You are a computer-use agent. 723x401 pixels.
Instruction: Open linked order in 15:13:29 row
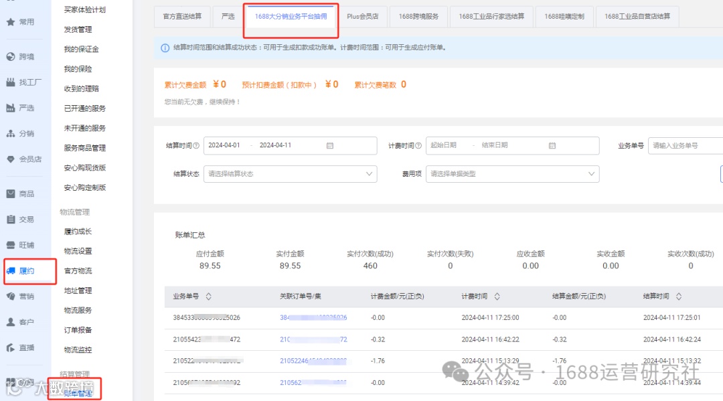coord(313,361)
